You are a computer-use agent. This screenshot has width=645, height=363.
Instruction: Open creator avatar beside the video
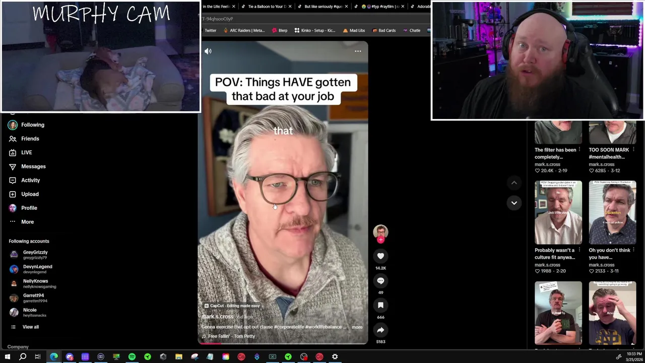[380, 231]
